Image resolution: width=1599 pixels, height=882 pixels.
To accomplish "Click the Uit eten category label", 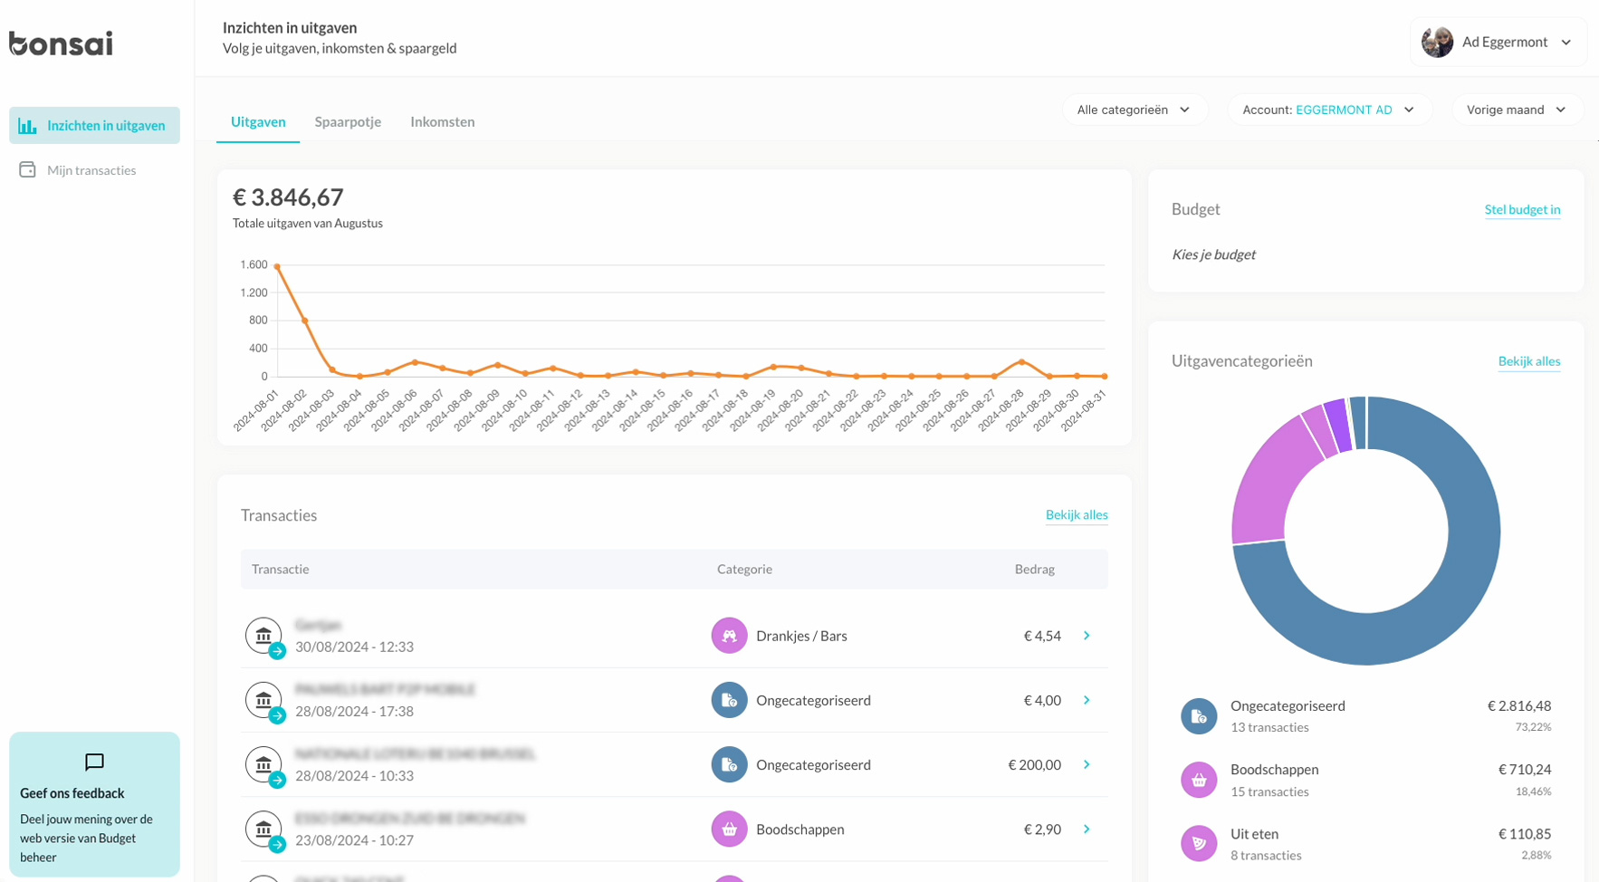I will [1254, 833].
